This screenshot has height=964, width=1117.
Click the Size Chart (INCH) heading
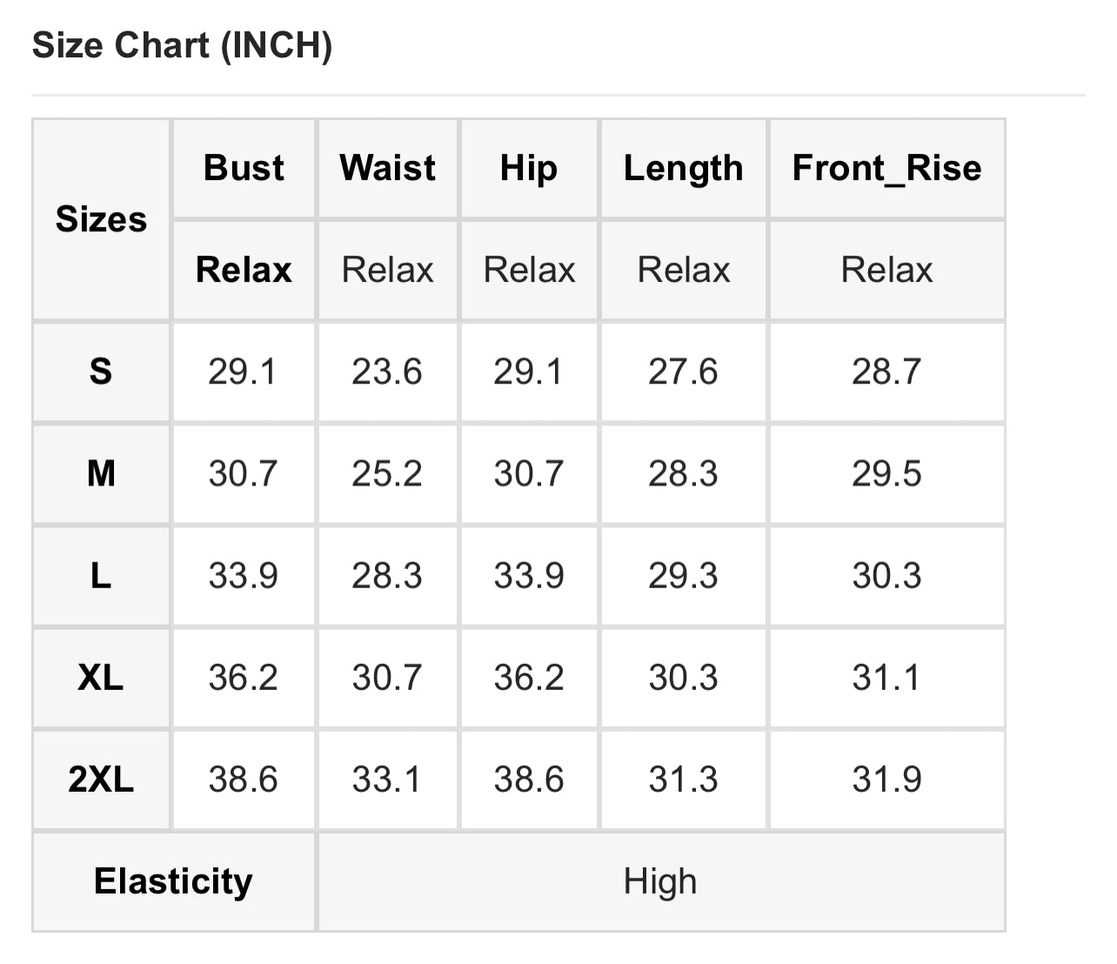[182, 45]
